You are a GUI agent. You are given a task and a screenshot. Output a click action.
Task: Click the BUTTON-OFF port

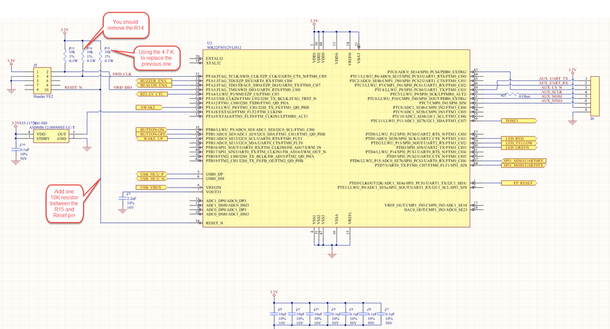tap(152, 134)
